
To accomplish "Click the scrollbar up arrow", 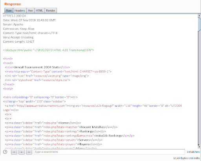I will (x=199, y=16).
